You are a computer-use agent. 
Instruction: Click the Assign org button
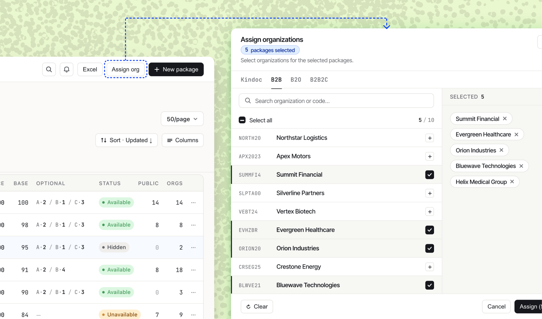click(x=125, y=69)
